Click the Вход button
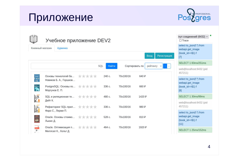Image resolution: width=239 pixels, height=160 pixels. (x=149, y=56)
